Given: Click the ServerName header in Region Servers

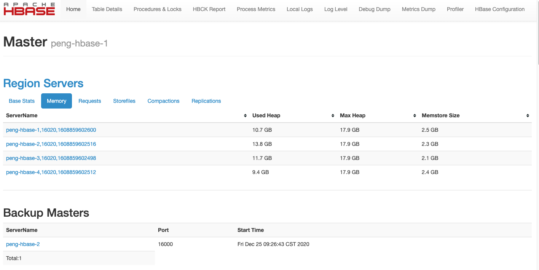Looking at the screenshot, I should [x=22, y=115].
